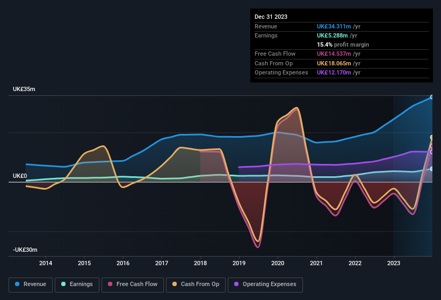Toggle the Cash From Op legend button
This screenshot has height=300, width=441.
(x=196, y=284)
